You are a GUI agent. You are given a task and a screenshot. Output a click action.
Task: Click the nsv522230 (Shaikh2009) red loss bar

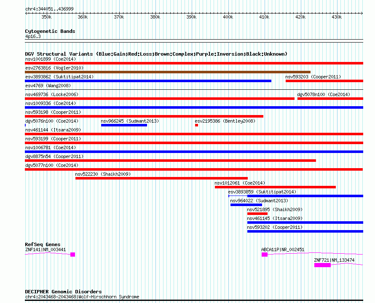pos(162,178)
